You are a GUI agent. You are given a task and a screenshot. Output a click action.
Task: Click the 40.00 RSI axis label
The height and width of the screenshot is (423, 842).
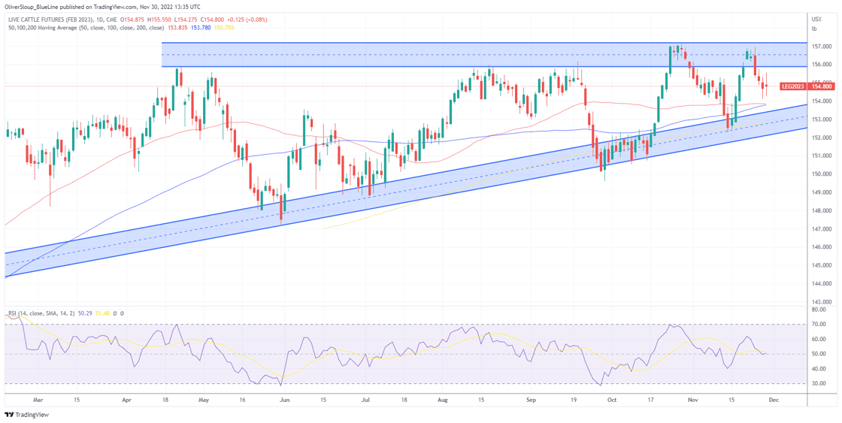click(820, 370)
